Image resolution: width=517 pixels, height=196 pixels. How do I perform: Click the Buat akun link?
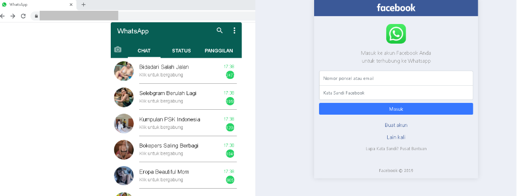click(396, 125)
